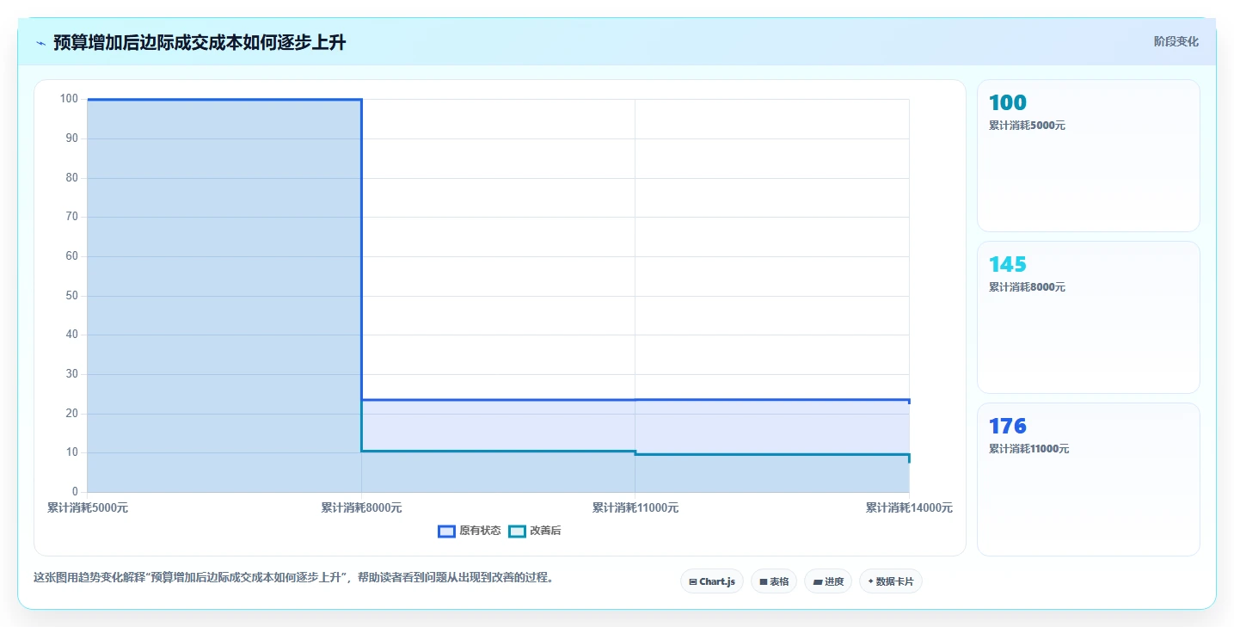
Task: Click the 进度 tag chip
Action: coord(828,581)
